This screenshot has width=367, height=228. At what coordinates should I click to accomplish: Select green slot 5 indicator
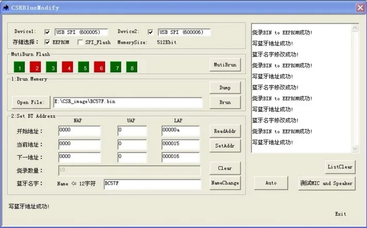tap(84, 67)
